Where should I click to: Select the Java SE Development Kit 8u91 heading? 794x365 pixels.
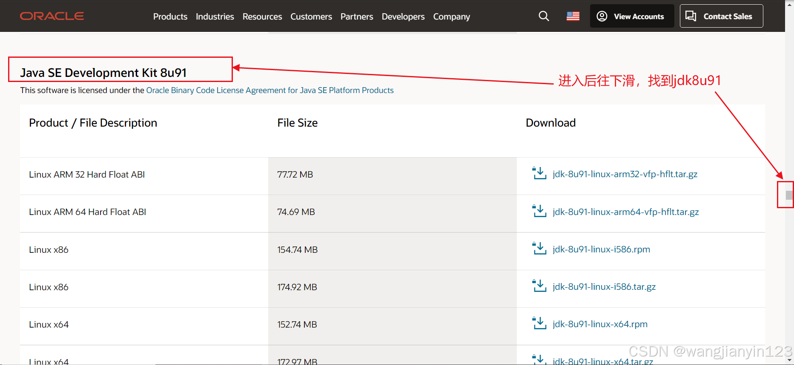click(x=103, y=73)
